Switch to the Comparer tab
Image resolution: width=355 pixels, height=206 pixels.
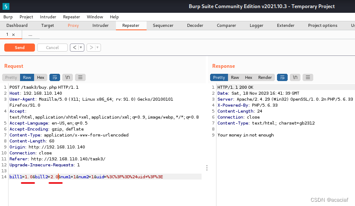point(226,26)
